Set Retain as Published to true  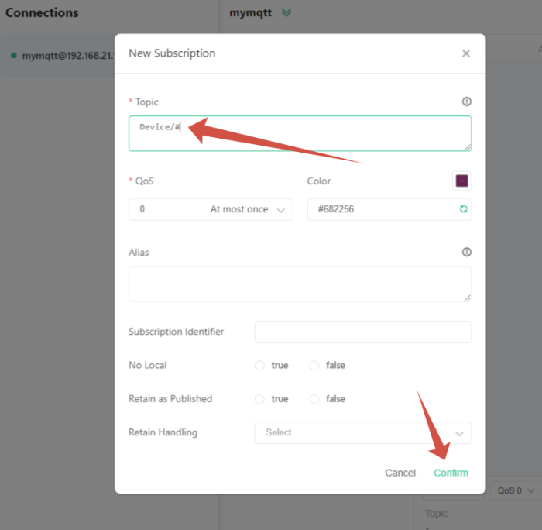(260, 399)
